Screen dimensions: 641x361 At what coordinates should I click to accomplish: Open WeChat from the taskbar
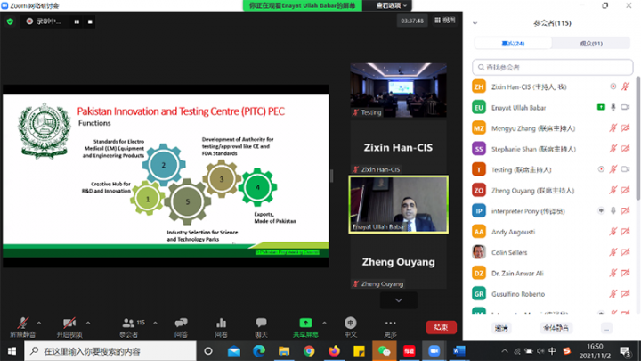(384, 351)
